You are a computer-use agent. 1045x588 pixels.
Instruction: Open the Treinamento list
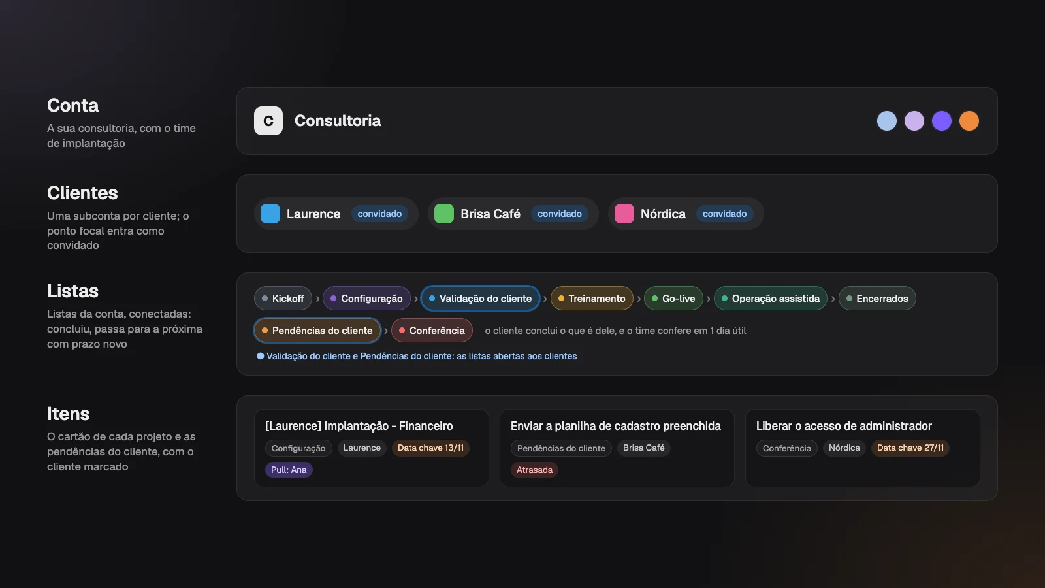tap(592, 299)
